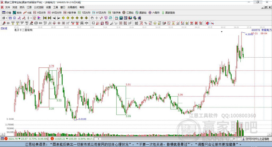Launch the 江恩轮 Gann wheel
Image resolution: width=272 pixels, height=147 pixels.
click(128, 13)
